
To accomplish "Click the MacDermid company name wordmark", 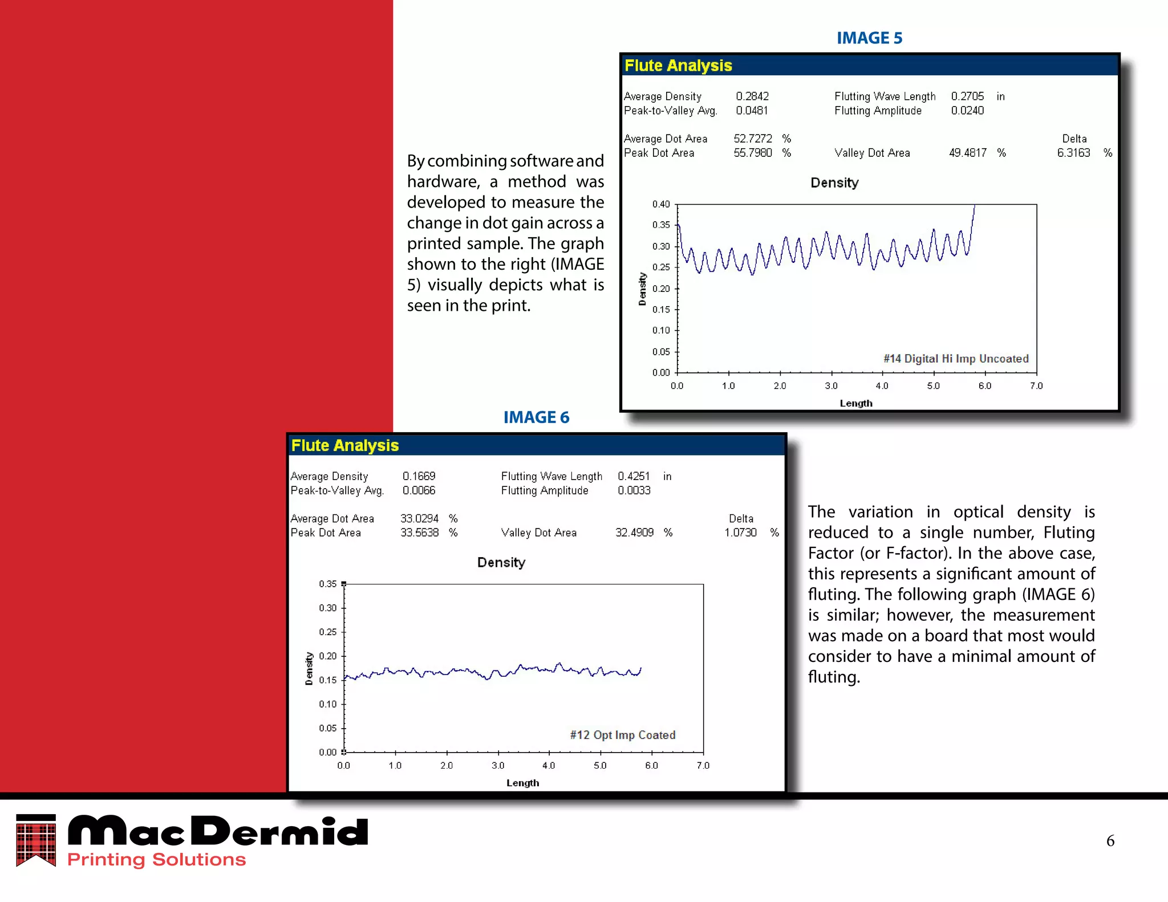I will 218,831.
